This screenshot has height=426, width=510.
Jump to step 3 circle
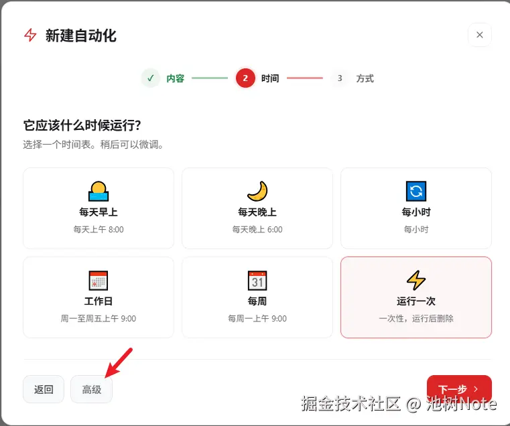(340, 78)
